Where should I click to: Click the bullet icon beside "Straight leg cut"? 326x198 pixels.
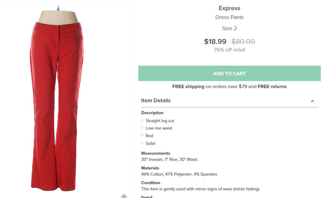click(x=142, y=121)
